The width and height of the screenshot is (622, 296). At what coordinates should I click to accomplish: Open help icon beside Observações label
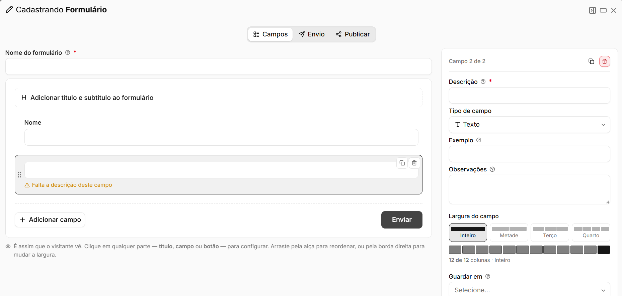[492, 169]
